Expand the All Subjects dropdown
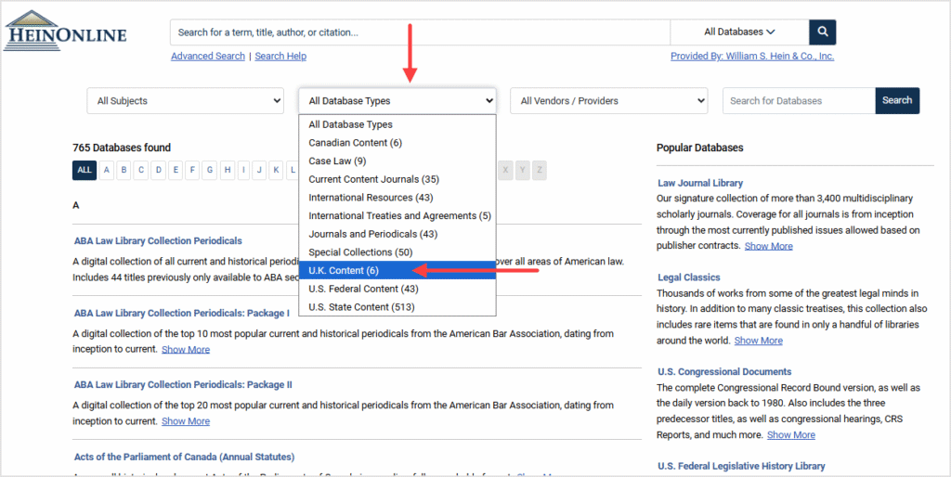The height and width of the screenshot is (477, 951). click(x=185, y=100)
